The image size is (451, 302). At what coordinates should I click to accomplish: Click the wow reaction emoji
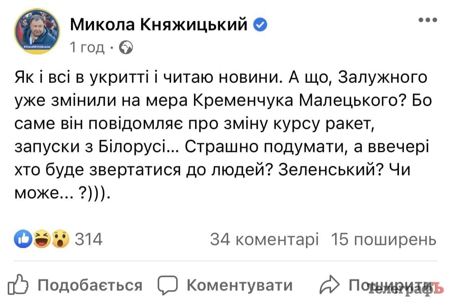tap(60, 240)
